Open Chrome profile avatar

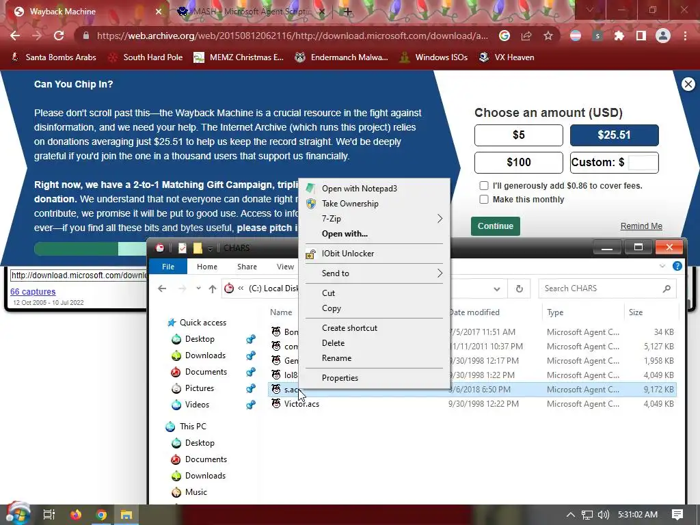tap(663, 36)
